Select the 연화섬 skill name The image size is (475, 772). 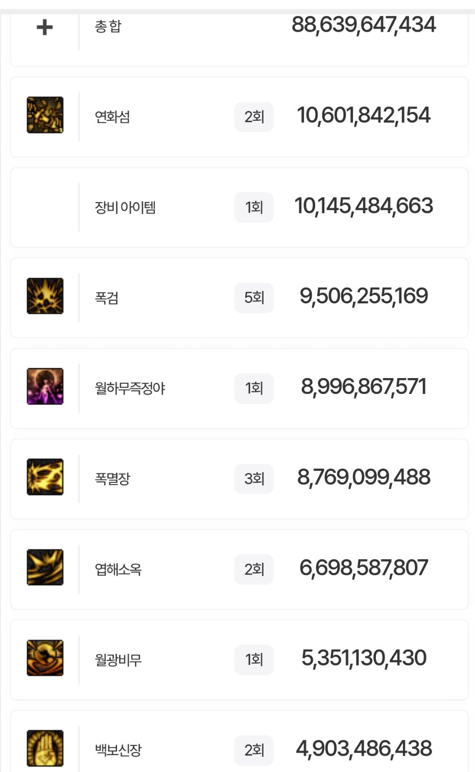click(112, 117)
